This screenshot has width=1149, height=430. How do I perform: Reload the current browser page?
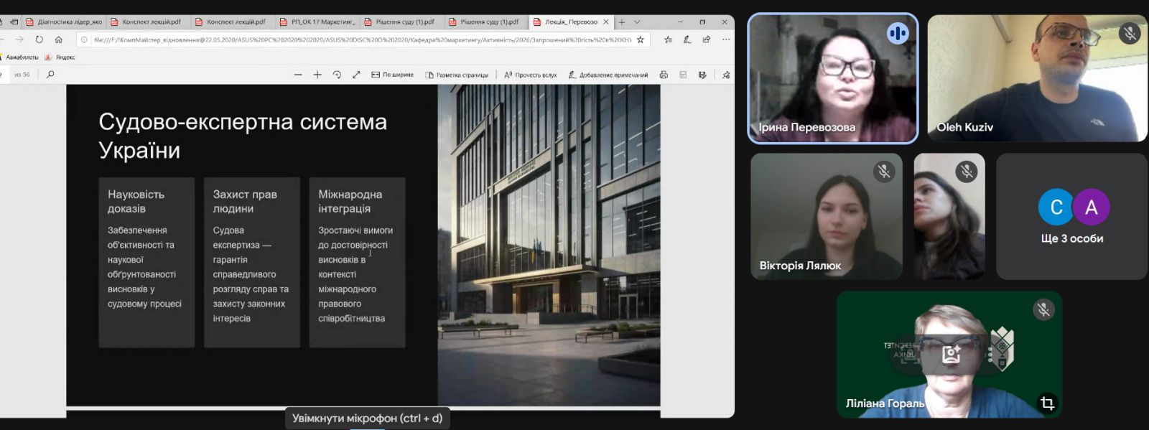click(39, 40)
